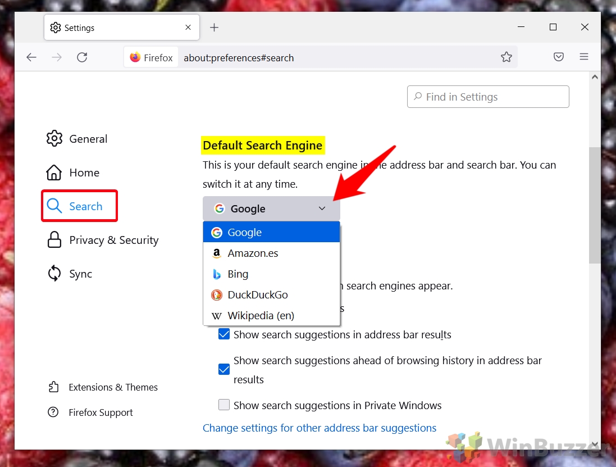Viewport: 616px width, 467px height.
Task: Open the General settings category
Action: pyautogui.click(x=76, y=139)
